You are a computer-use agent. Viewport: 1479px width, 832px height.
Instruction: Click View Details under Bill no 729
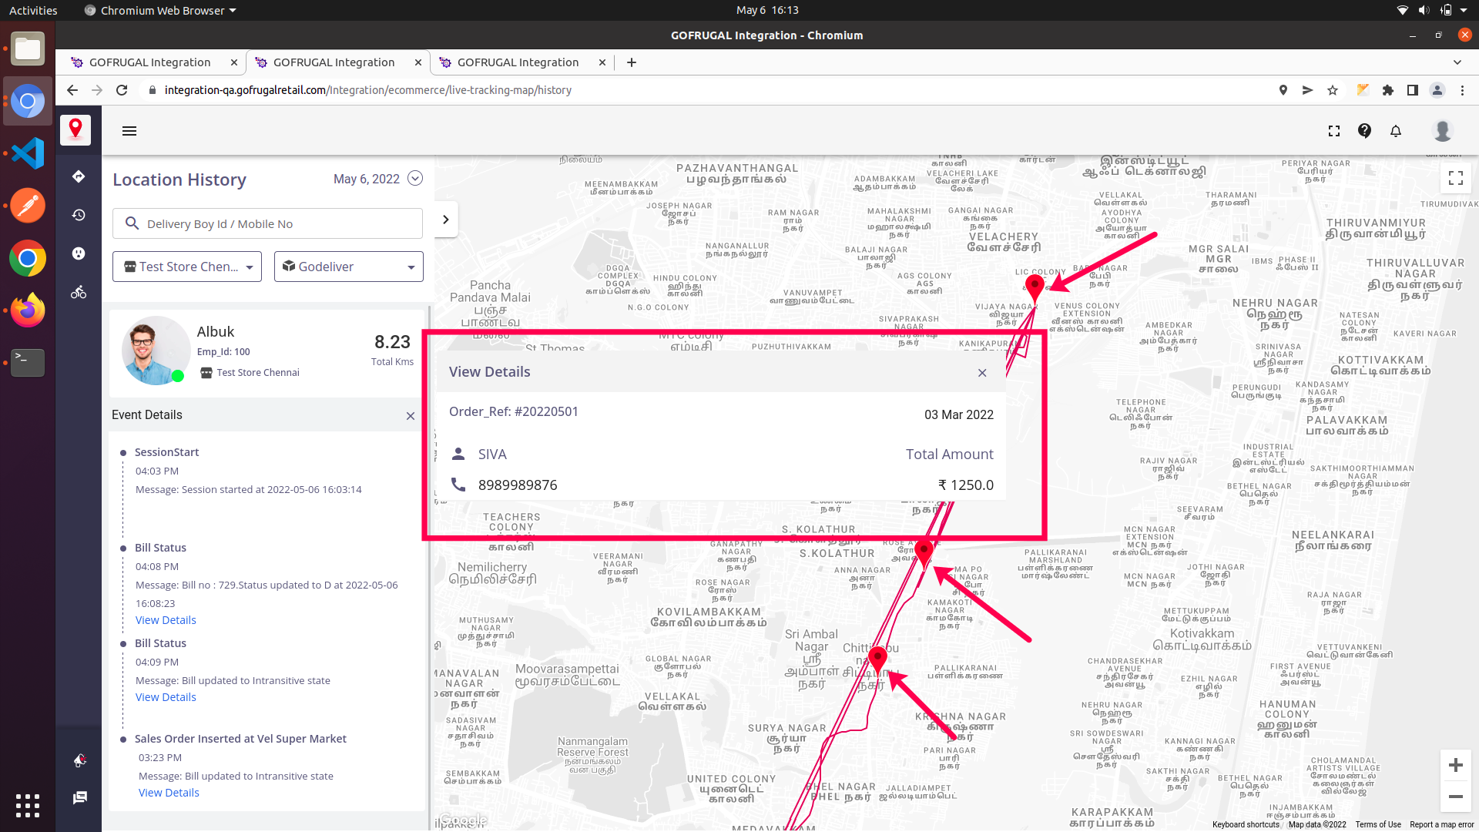point(166,620)
